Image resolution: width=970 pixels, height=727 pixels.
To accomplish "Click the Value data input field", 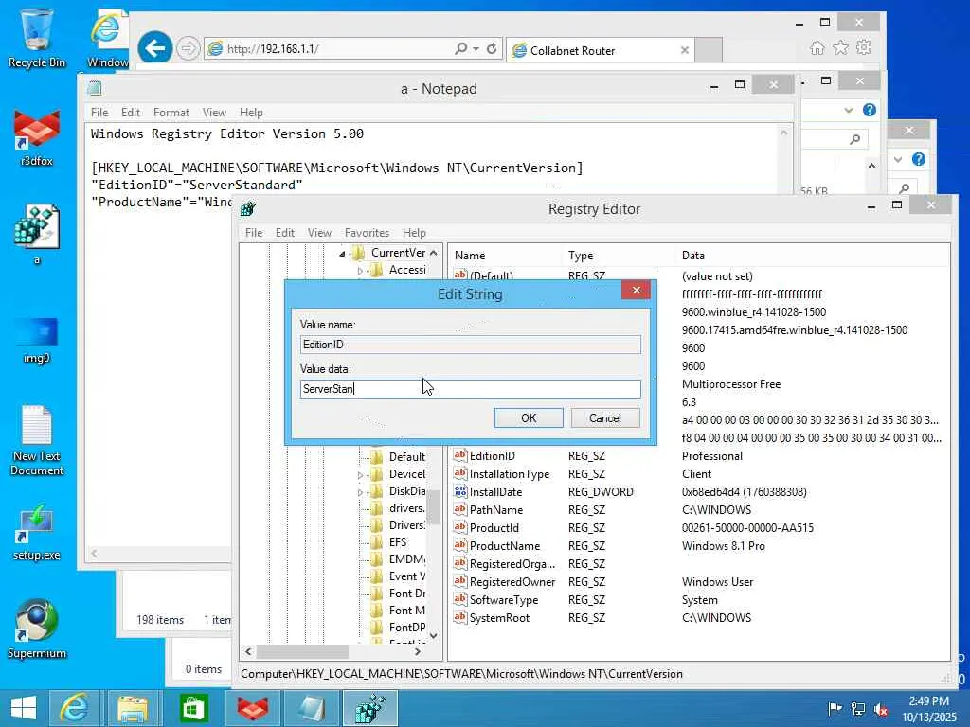I will (x=470, y=389).
